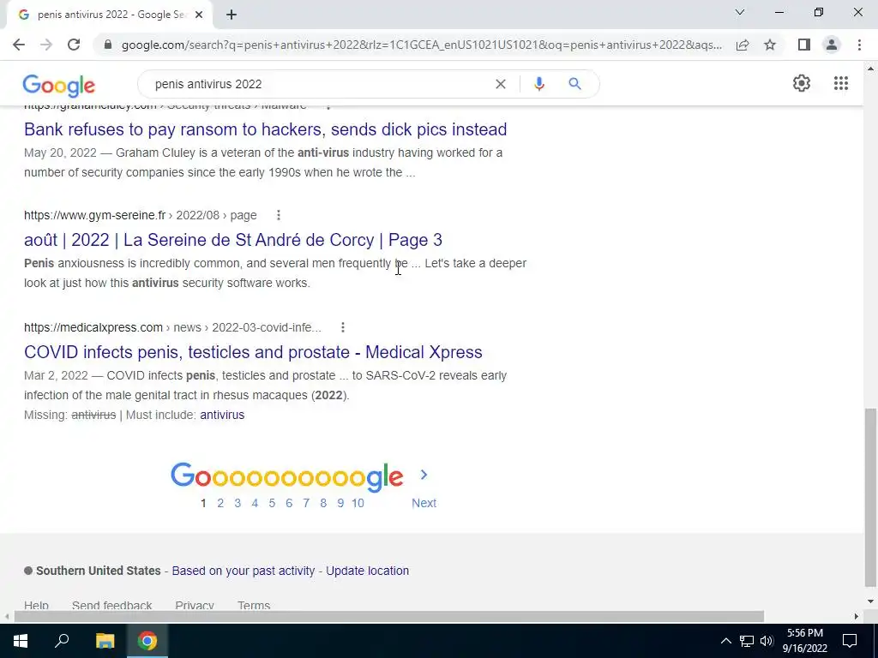
Task: Click the browser forward arrow
Action: (46, 45)
